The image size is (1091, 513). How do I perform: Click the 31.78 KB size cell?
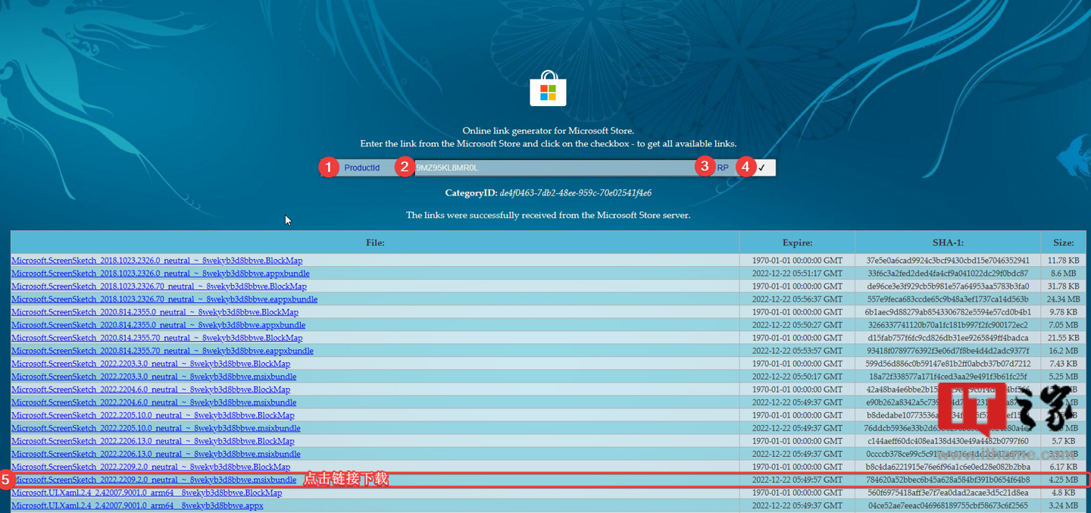point(1063,286)
